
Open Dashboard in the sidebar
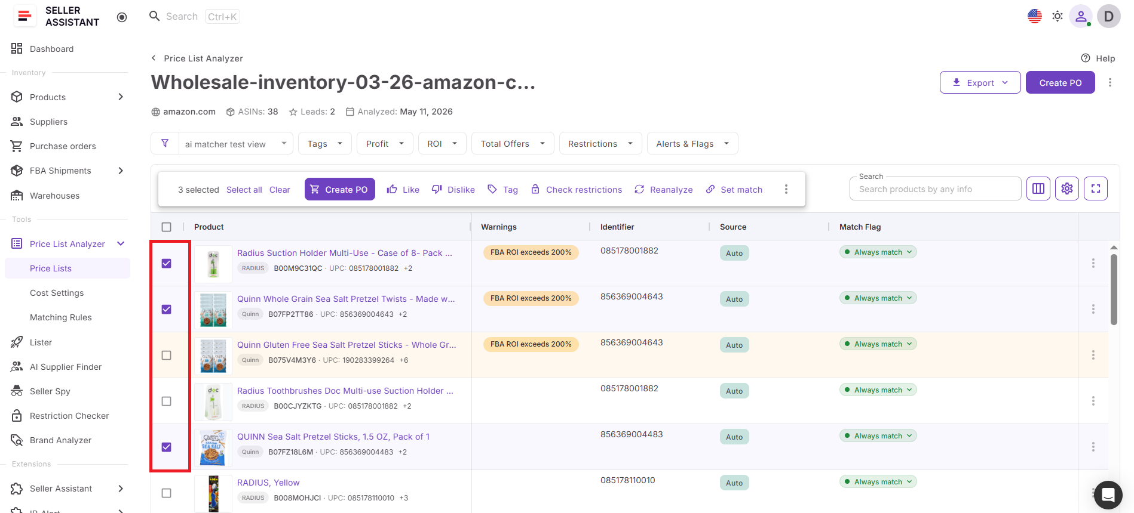pos(51,49)
